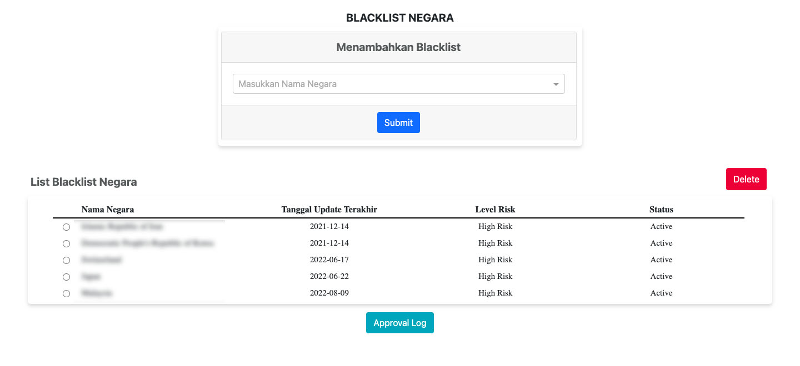
Task: Click the 2022-06-22 date cell
Action: (x=329, y=276)
